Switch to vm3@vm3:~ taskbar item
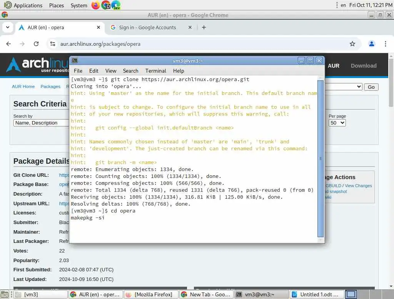394x299 pixels. pyautogui.click(x=262, y=294)
